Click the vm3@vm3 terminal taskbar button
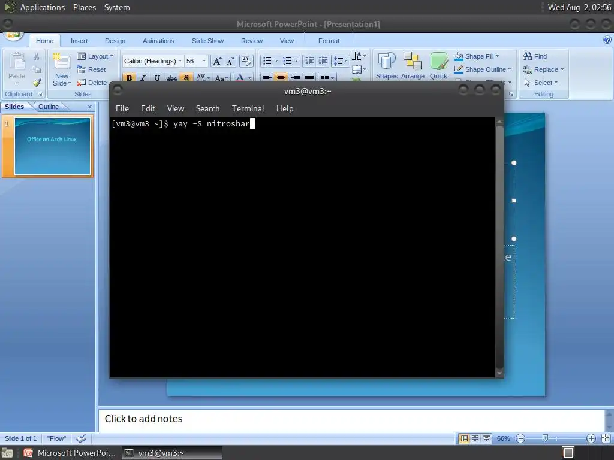 point(172,453)
